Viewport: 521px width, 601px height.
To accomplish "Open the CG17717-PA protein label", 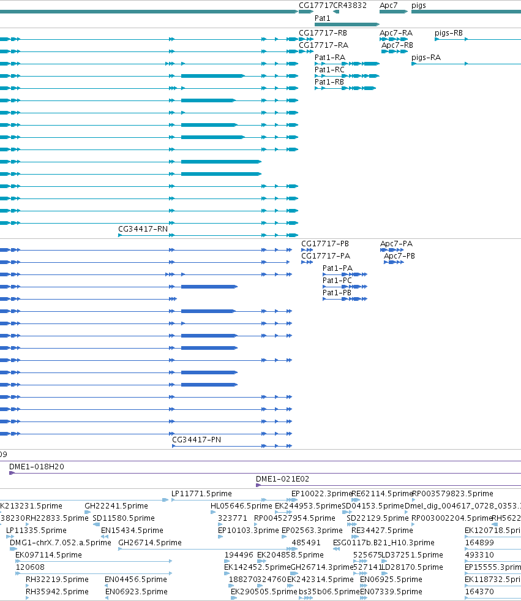I will coord(326,256).
